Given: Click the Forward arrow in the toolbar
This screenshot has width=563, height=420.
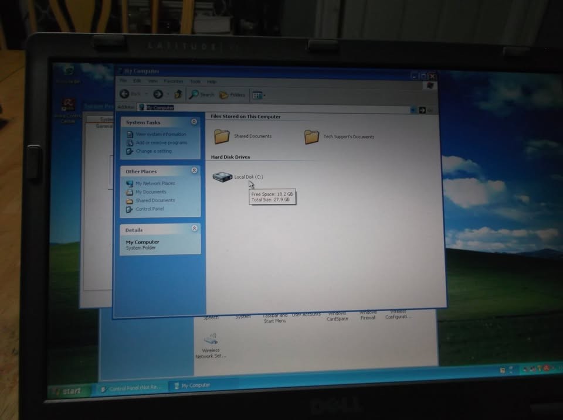Looking at the screenshot, I should point(158,94).
